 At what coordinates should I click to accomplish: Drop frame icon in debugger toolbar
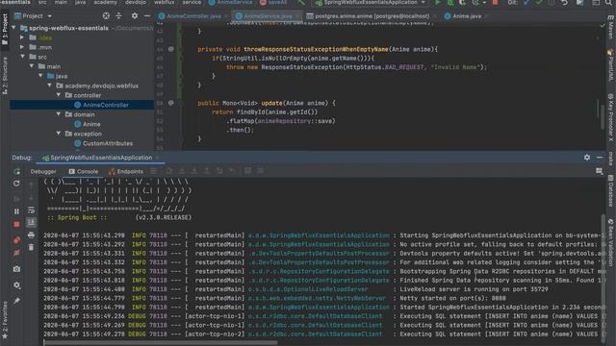pos(219,171)
